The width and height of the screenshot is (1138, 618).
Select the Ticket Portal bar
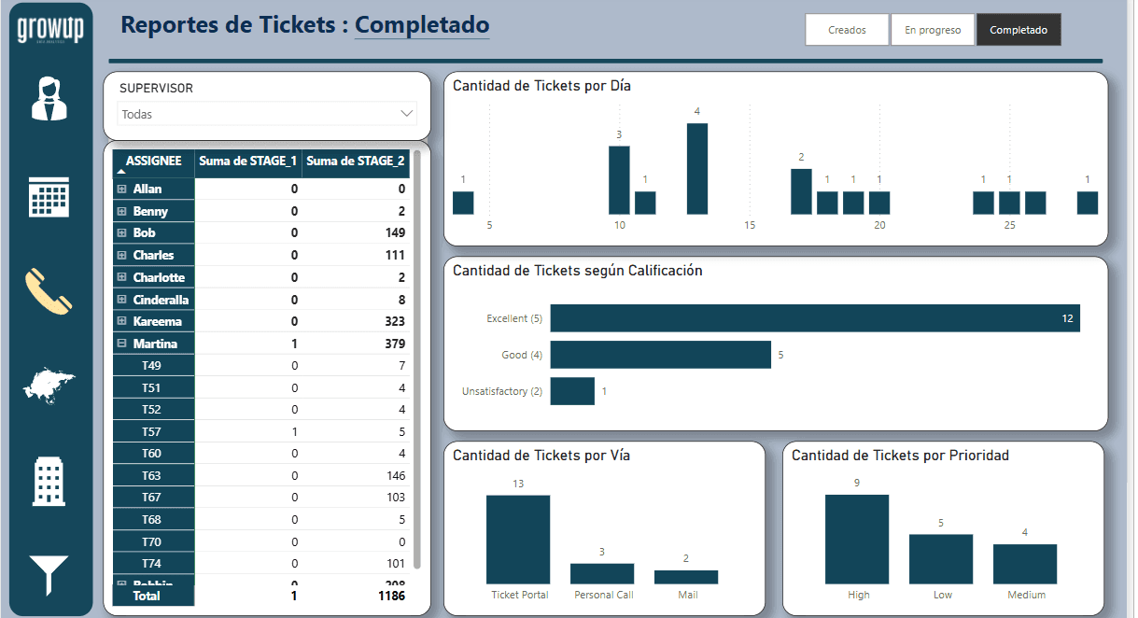point(518,539)
